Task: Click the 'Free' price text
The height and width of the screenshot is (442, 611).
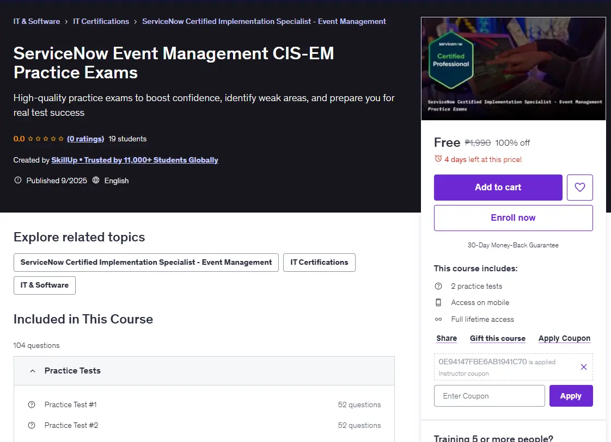Action: [x=447, y=142]
